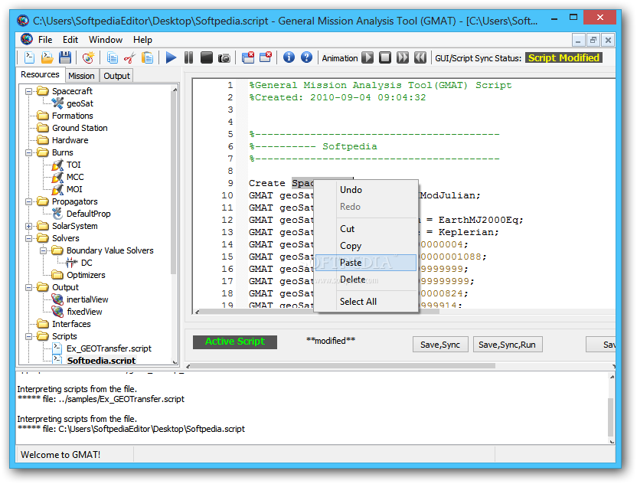Select the DefaultProp propagator
Screen dimensions: 637x484
pos(88,214)
